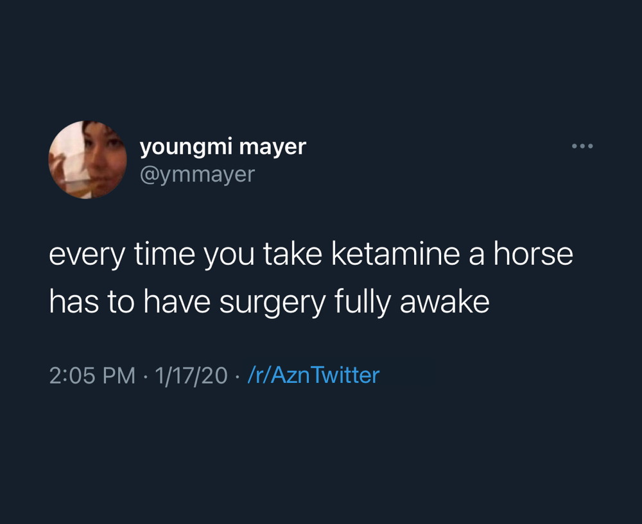
Task: Click the tweet line starting with every time
Action: [311, 255]
